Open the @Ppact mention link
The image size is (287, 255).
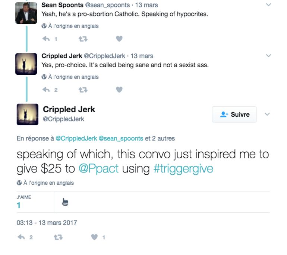tap(98, 168)
